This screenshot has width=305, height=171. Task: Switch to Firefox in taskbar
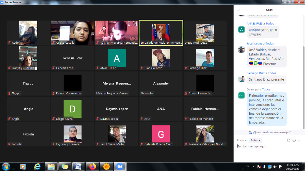[93, 167]
